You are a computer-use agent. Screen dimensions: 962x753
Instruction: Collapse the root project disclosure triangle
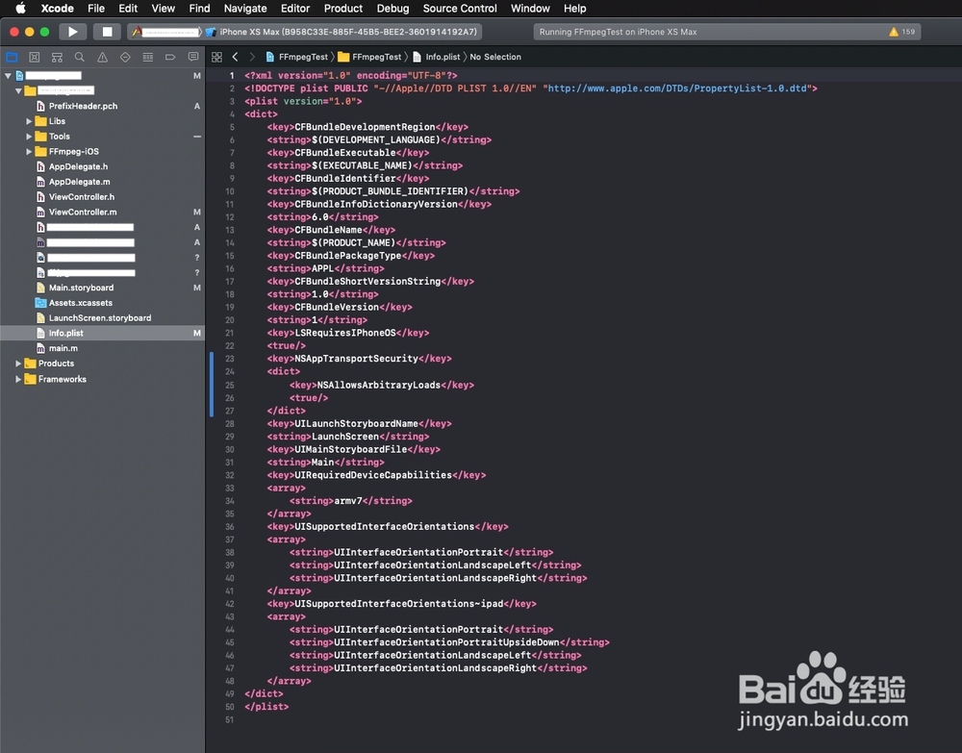point(8,75)
